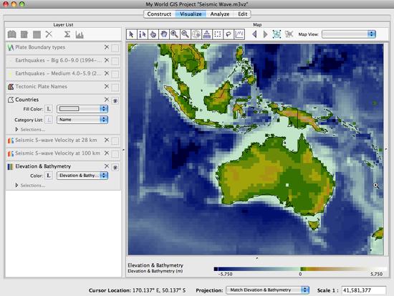Show the Earthquakes Medium 4.0-5.9 layer
The height and width of the screenshot is (296, 394).
coord(115,75)
